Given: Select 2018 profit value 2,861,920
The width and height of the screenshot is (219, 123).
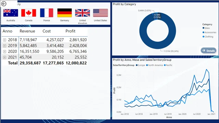Looking at the screenshot, I should (78, 40).
